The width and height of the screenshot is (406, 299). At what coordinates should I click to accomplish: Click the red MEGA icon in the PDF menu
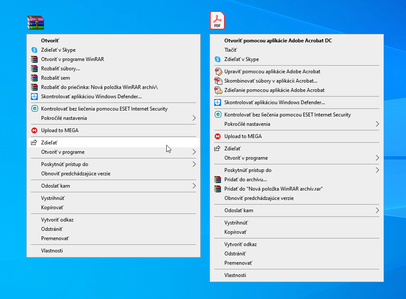point(218,136)
